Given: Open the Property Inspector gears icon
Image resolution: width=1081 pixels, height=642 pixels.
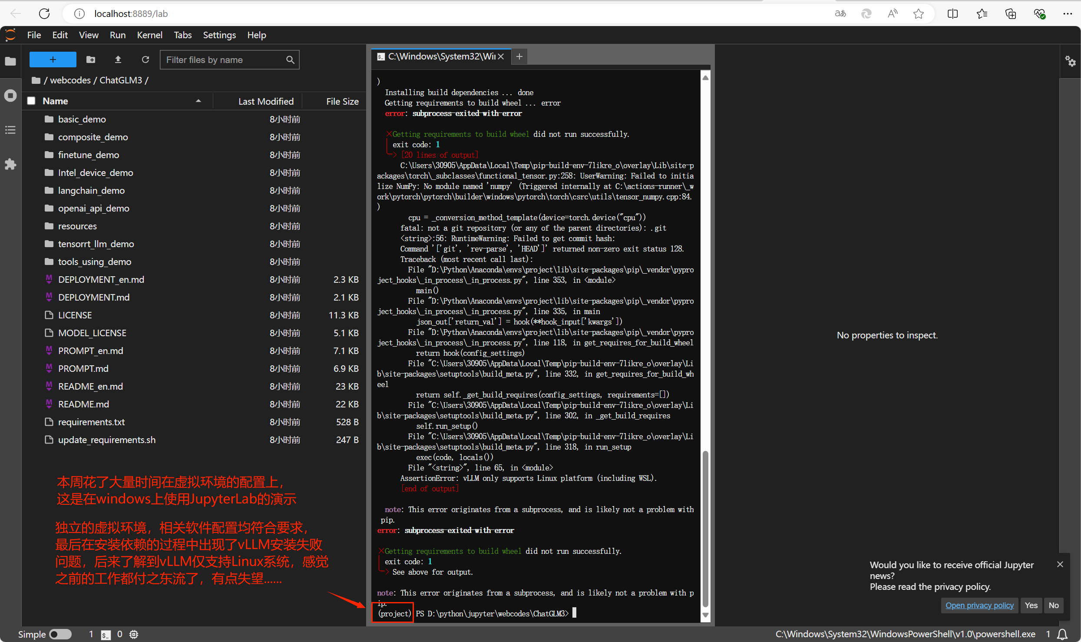Looking at the screenshot, I should 1071,61.
